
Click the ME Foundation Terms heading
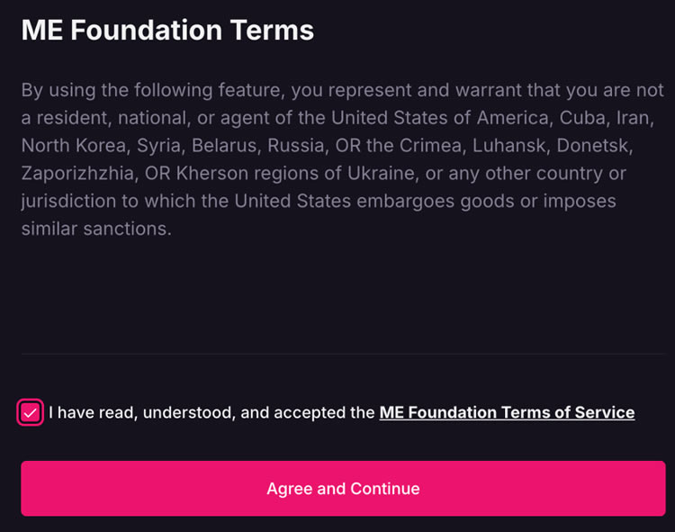pos(167,31)
